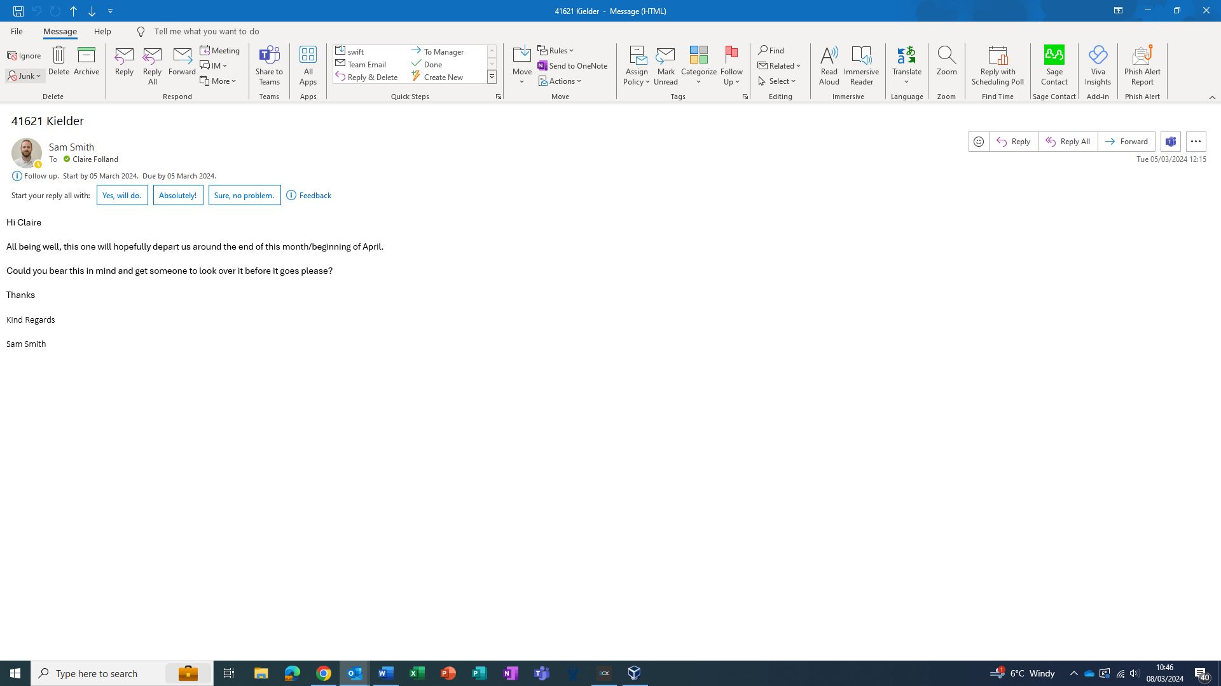Screen dimensions: 1221x686
Task: Click the Feedback link
Action: coord(315,196)
